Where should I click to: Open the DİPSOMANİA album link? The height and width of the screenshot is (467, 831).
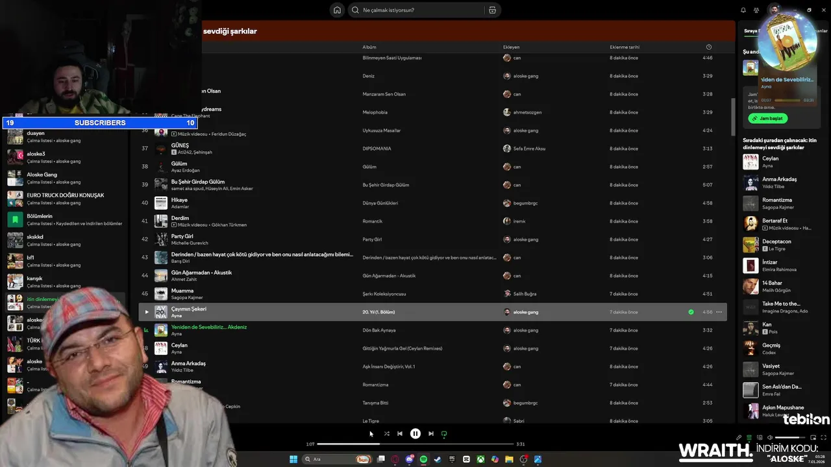377,149
